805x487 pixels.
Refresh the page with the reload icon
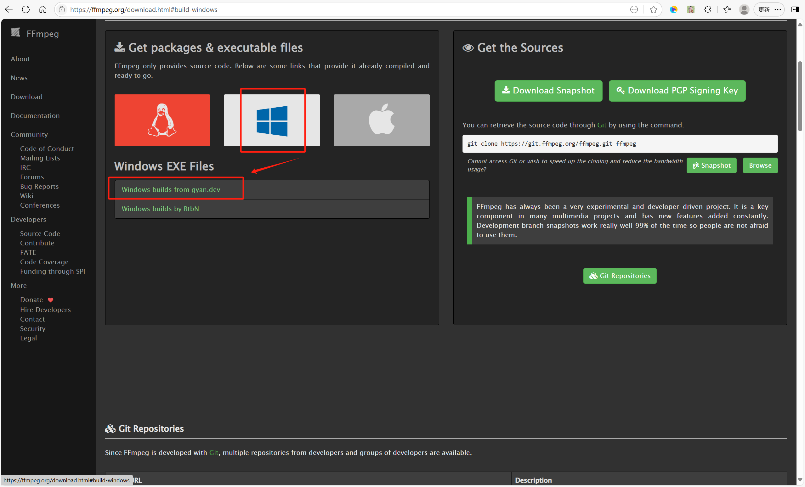[26, 9]
